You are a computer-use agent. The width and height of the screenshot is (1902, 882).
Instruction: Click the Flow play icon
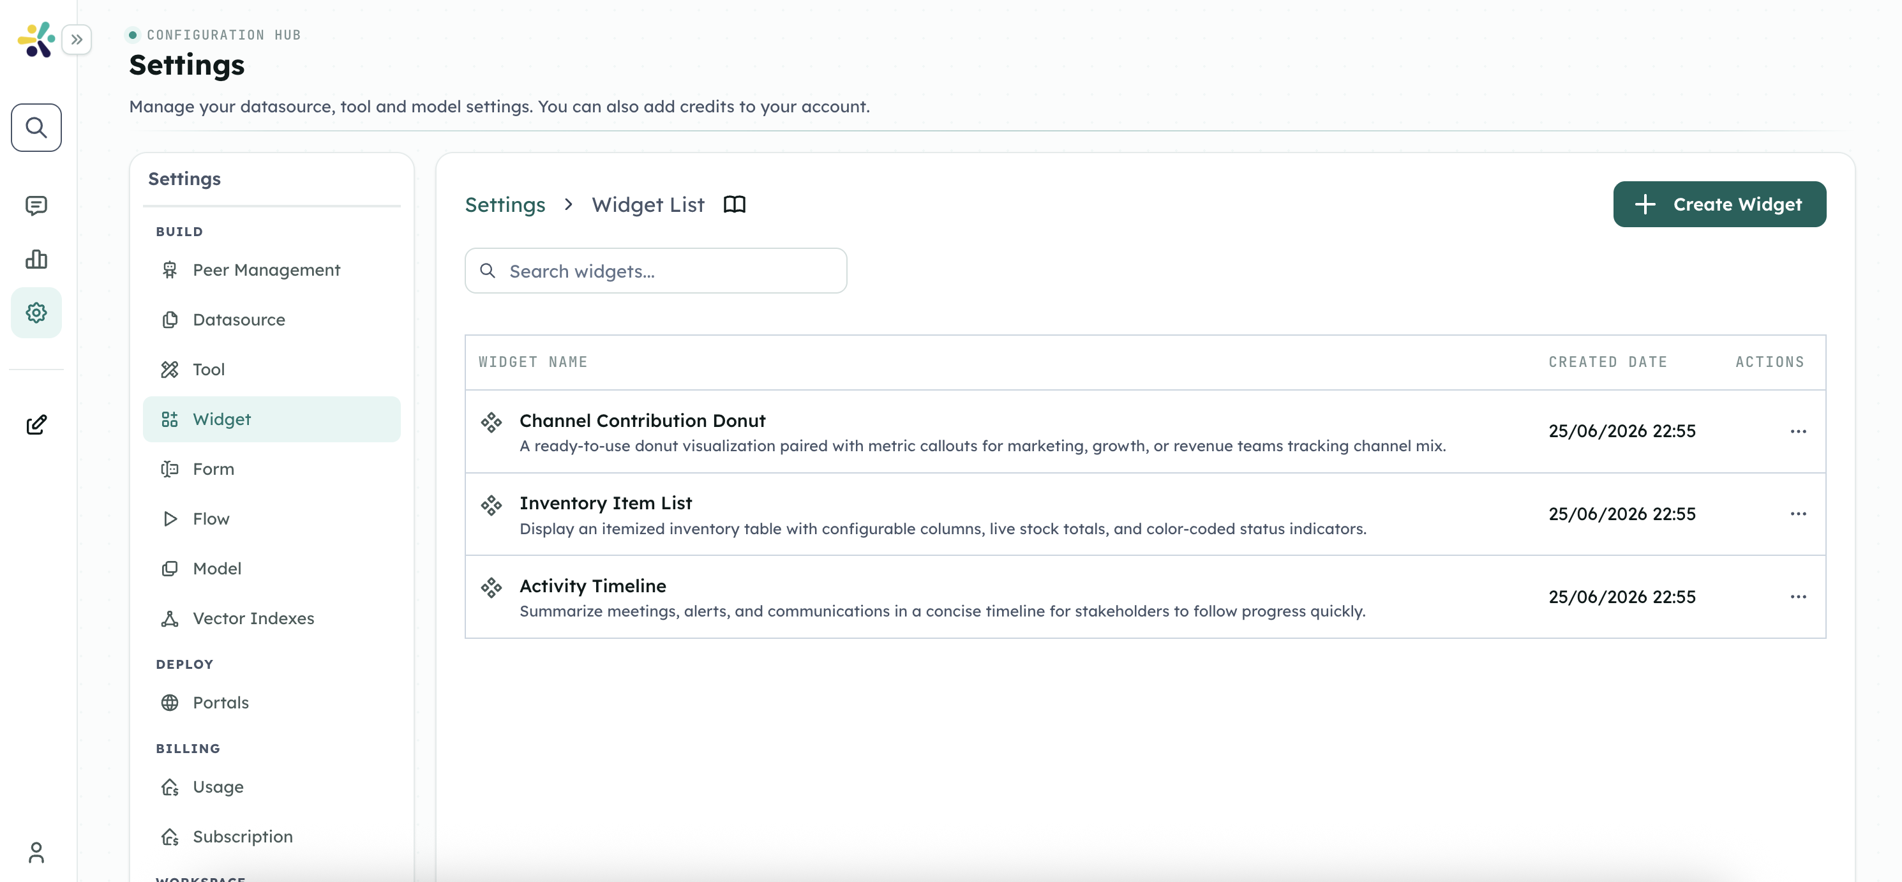tap(170, 519)
